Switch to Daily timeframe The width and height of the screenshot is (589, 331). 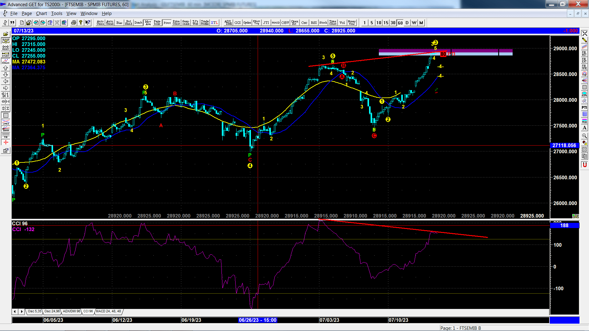click(x=407, y=23)
